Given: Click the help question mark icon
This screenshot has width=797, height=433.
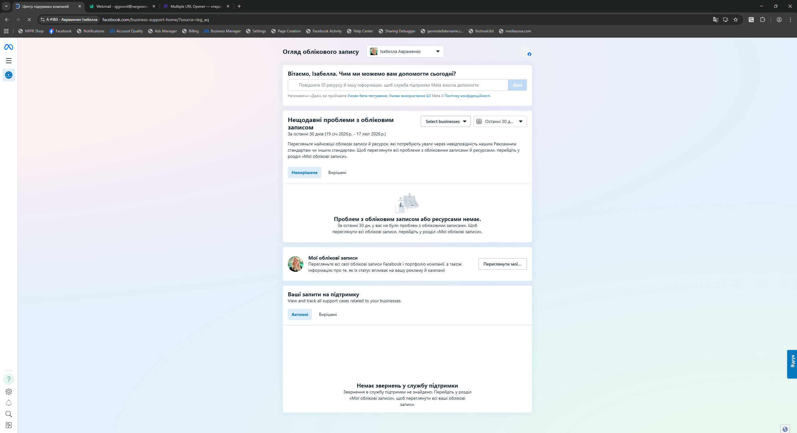Looking at the screenshot, I should tap(8, 379).
